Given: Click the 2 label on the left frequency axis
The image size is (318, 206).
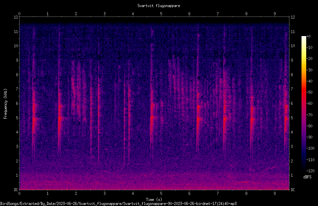Looking at the screenshot, I should 17,161.
